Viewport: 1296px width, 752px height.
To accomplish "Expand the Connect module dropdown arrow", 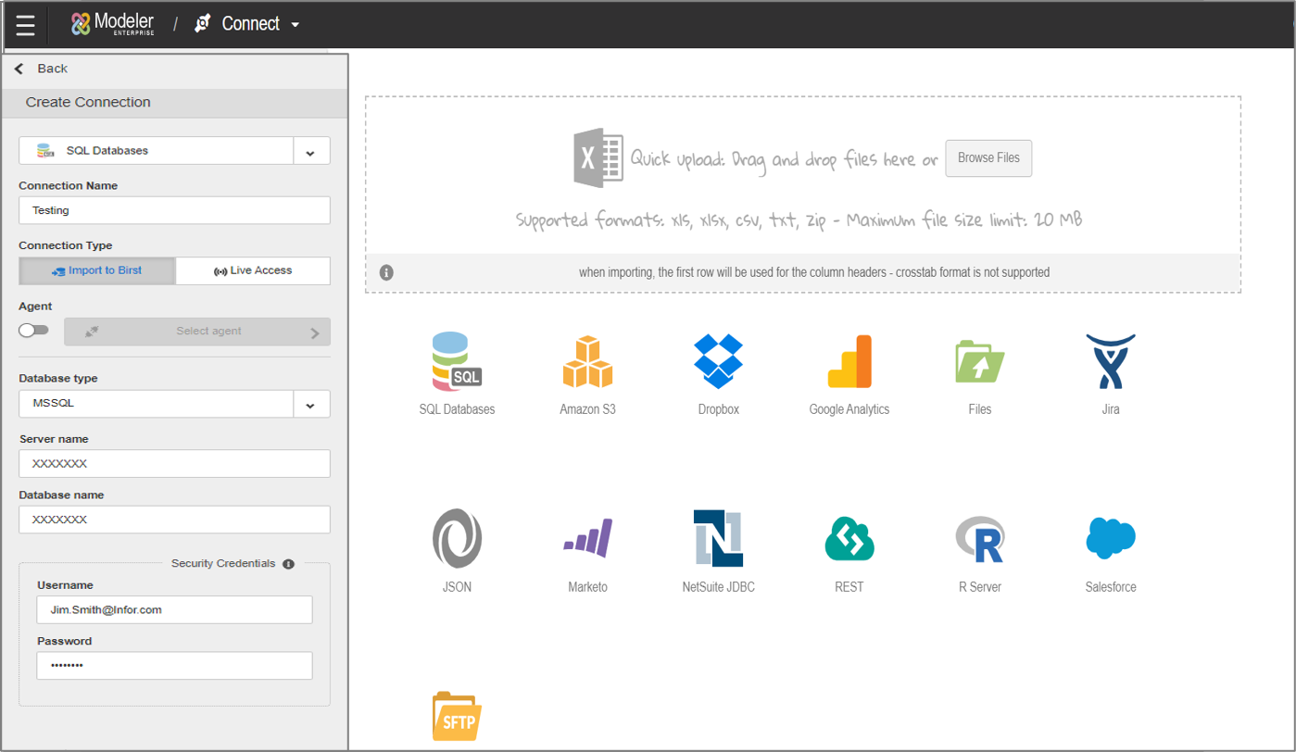I will coord(296,25).
